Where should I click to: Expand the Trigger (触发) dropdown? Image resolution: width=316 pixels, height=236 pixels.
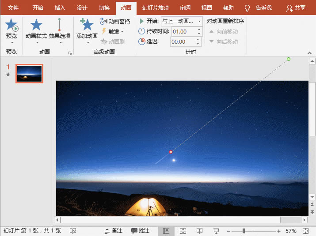122,31
